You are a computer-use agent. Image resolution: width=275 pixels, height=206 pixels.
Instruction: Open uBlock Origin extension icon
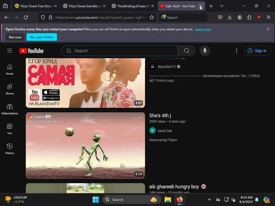coord(259,17)
